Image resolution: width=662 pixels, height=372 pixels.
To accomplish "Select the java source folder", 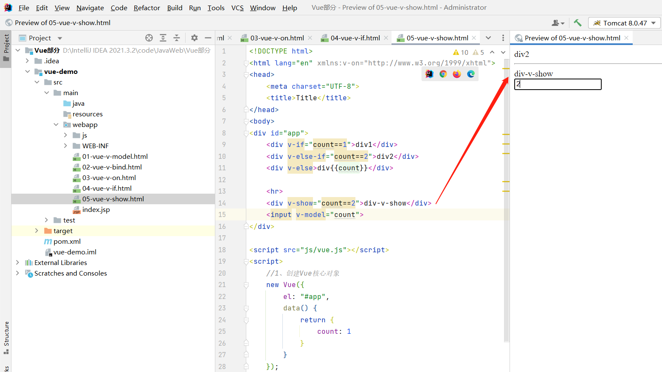I will 78,103.
